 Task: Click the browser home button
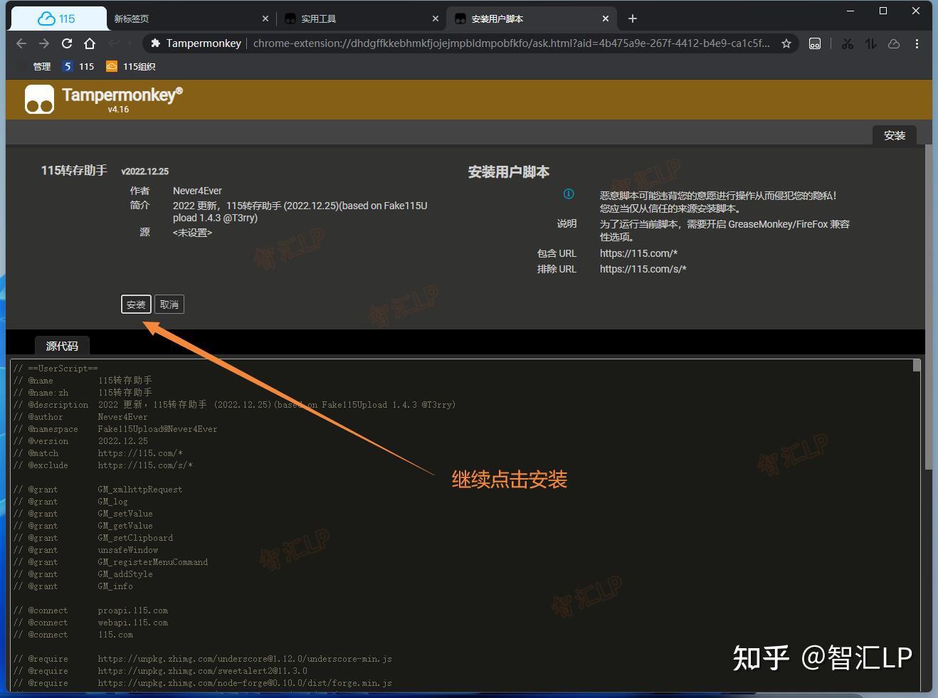pos(90,43)
